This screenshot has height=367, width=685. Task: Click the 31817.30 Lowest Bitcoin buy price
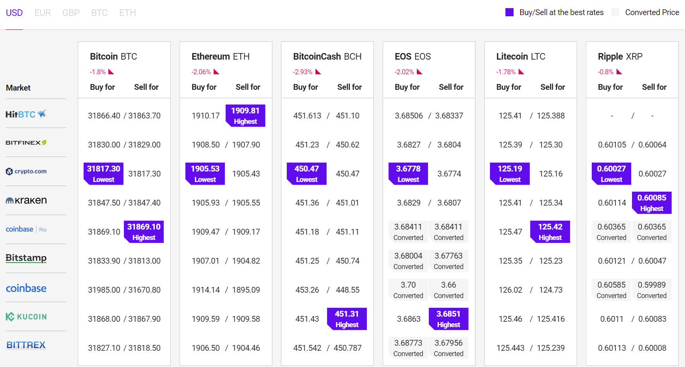103,173
